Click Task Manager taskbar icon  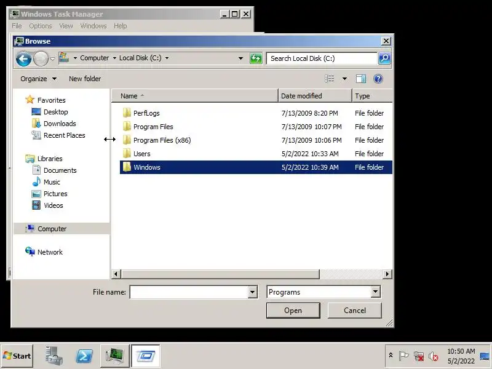[x=114, y=356]
